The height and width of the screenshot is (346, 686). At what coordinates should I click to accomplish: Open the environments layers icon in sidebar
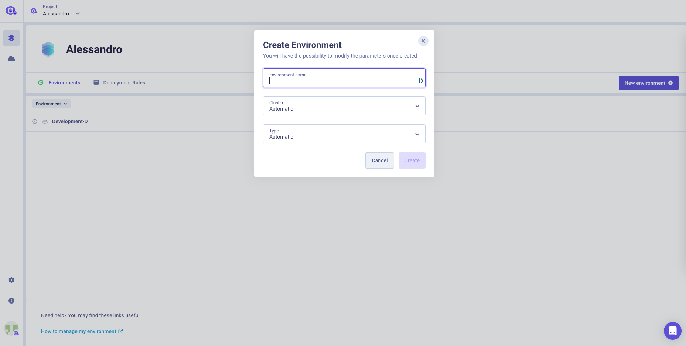pos(11,38)
